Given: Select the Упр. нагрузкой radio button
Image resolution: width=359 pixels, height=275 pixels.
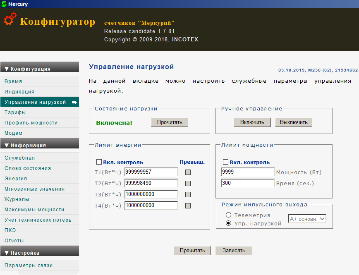Looking at the screenshot, I should pyautogui.click(x=228, y=223).
